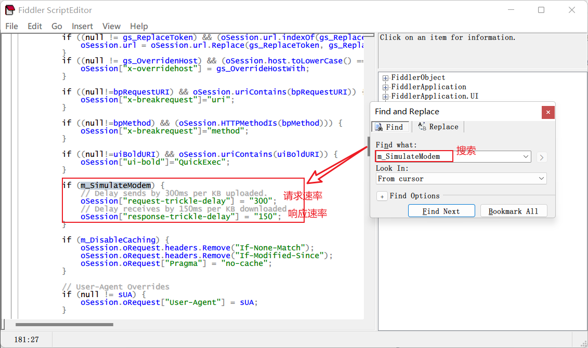Open the Insert menu
The width and height of the screenshot is (588, 348).
click(x=82, y=26)
